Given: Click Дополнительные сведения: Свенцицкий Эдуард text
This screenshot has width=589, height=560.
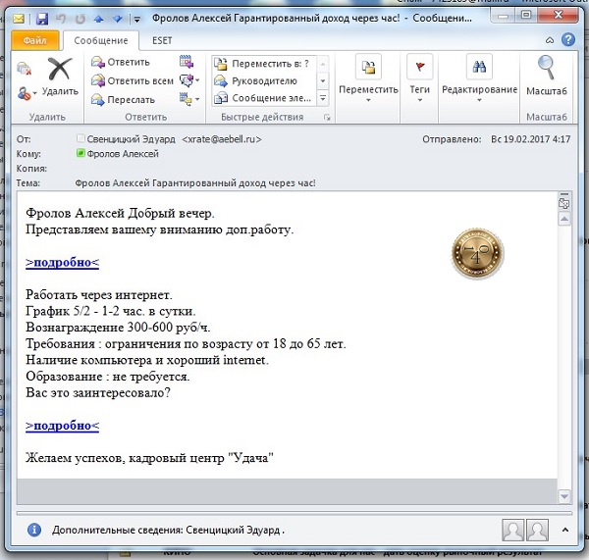Looking at the screenshot, I should [x=168, y=530].
